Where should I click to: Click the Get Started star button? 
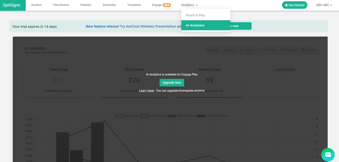coord(294,5)
